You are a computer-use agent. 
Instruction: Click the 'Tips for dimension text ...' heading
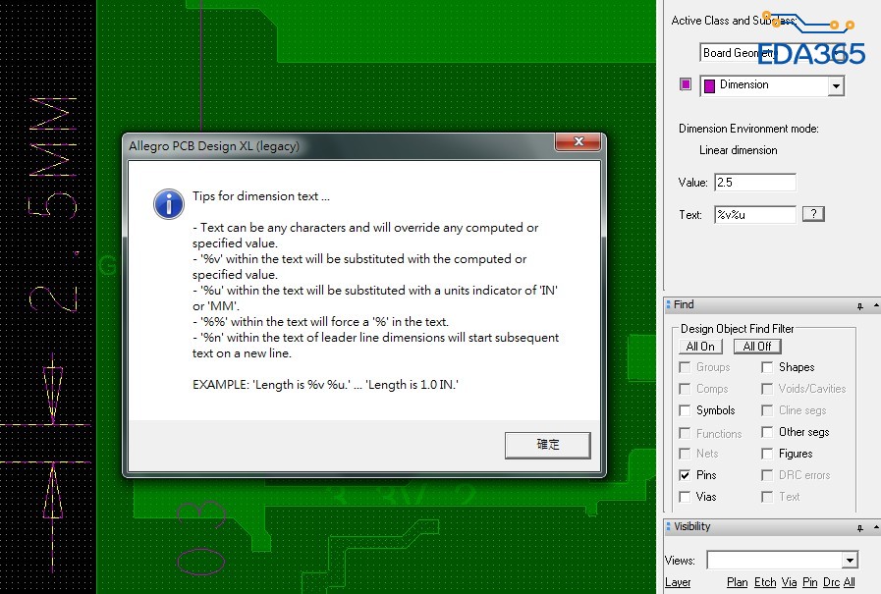pos(261,196)
